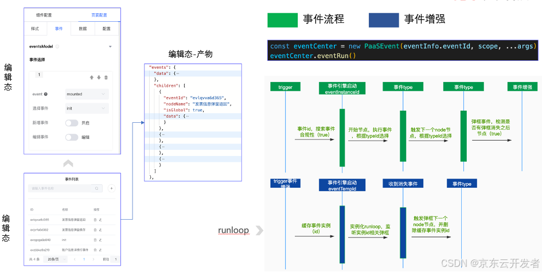This screenshot has width=542, height=272.
Task: Move event item 1 down with arrow icon
Action: (x=99, y=77)
